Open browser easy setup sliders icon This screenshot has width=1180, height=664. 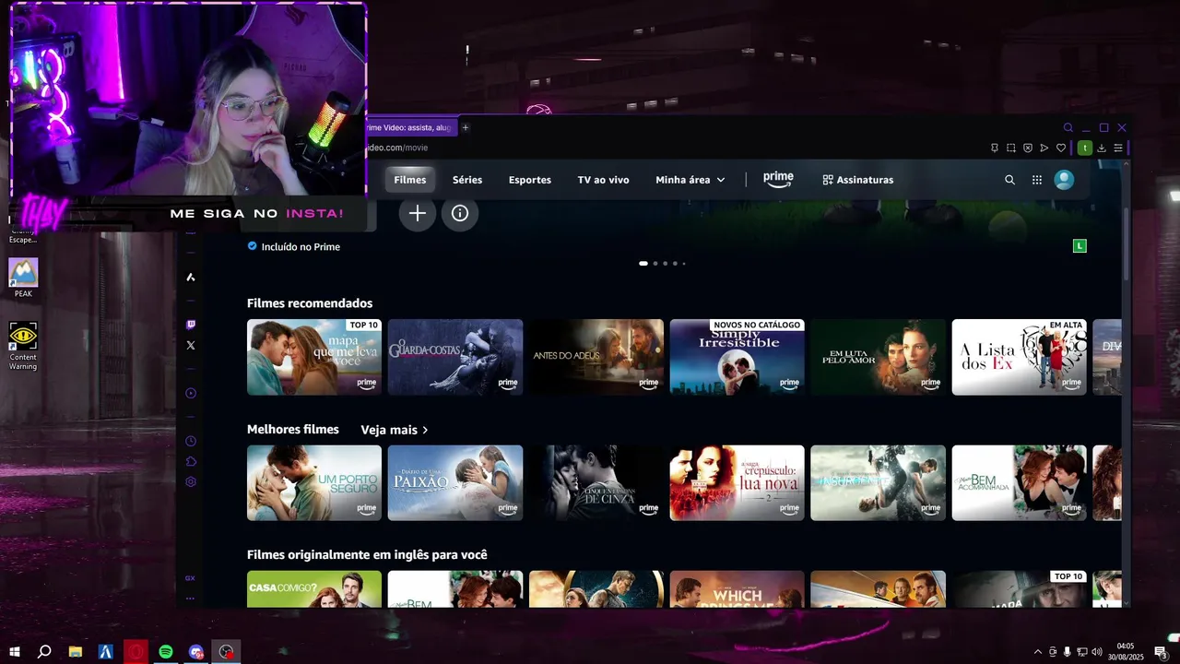point(1118,148)
